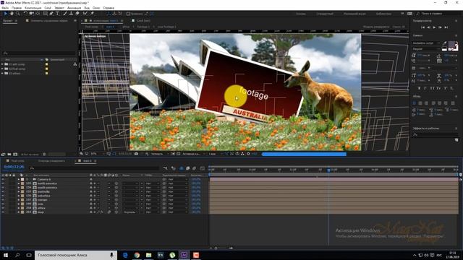Open the Правка menu
The height and width of the screenshot is (260, 463).
(17, 8)
